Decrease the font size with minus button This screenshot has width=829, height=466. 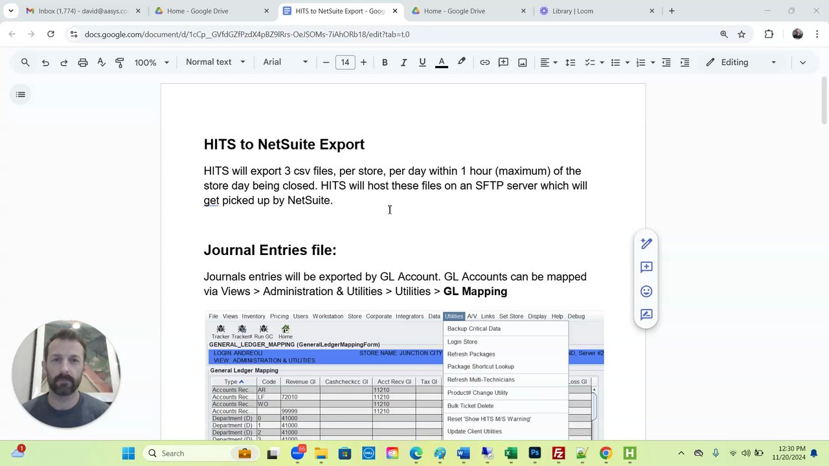tap(326, 62)
